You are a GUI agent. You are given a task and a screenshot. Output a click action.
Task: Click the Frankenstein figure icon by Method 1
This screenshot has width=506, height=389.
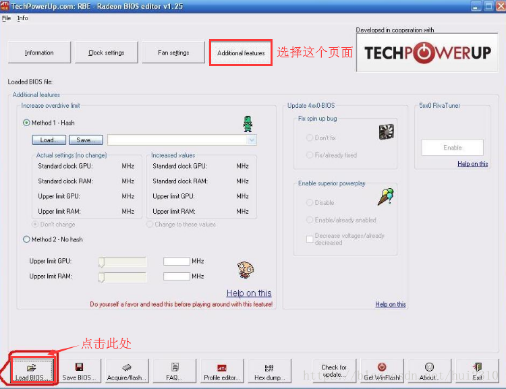tap(248, 124)
